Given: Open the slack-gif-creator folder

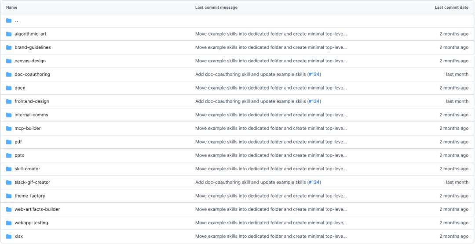Looking at the screenshot, I should point(32,183).
